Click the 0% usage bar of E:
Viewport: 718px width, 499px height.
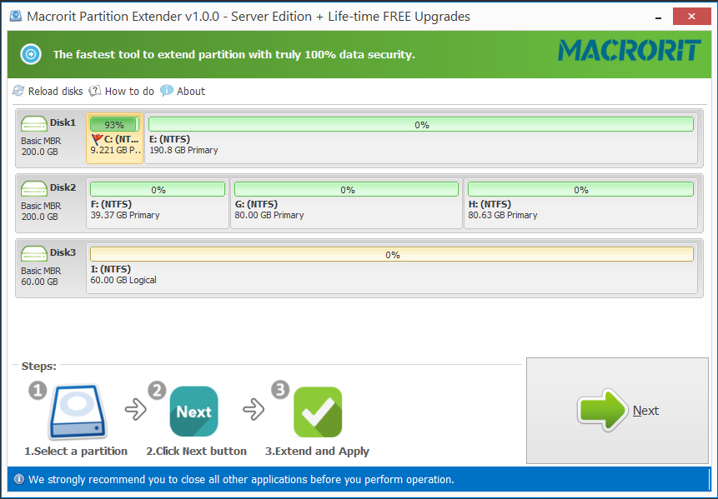pyautogui.click(x=421, y=124)
